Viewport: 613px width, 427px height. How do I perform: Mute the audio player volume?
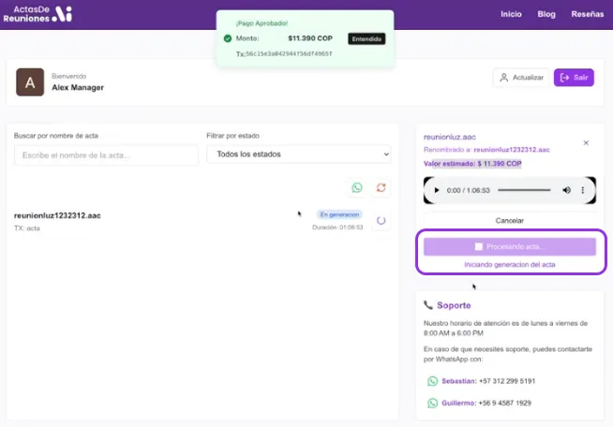(x=566, y=191)
